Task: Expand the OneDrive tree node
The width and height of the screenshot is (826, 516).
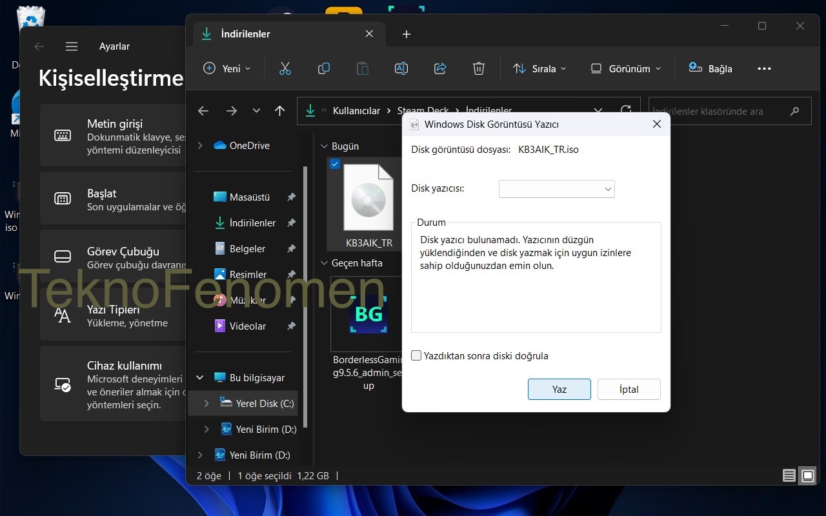Action: pyautogui.click(x=200, y=146)
